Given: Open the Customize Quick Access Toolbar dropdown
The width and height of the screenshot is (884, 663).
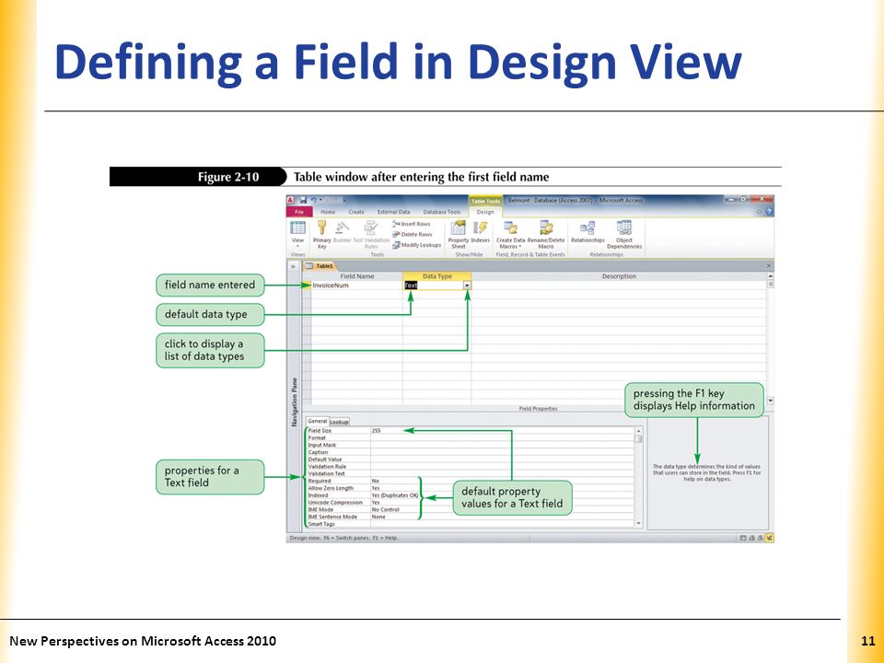Looking at the screenshot, I should coord(343,200).
